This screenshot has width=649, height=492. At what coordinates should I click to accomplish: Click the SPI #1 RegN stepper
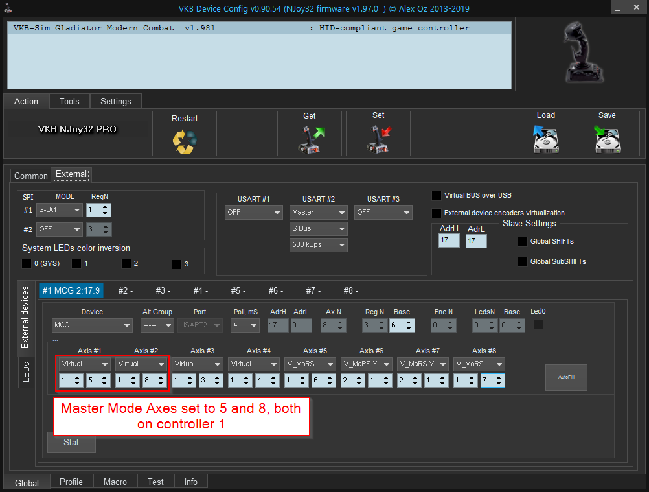98,210
